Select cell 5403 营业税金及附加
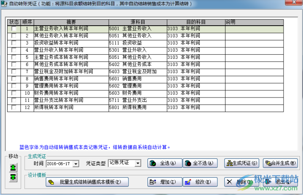Viewport: 303px width, 195px height. (x=138, y=71)
